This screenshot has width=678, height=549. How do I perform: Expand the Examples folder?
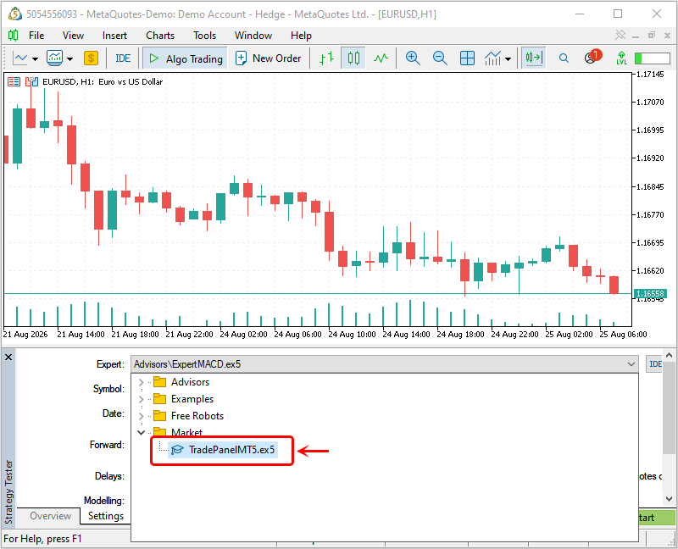tap(141, 399)
